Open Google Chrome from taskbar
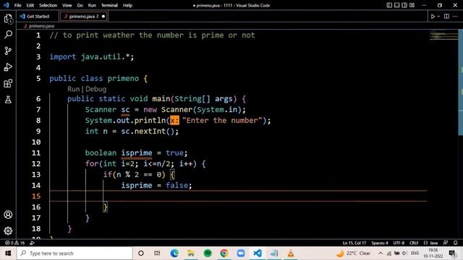The image size is (463, 260). pos(224,253)
